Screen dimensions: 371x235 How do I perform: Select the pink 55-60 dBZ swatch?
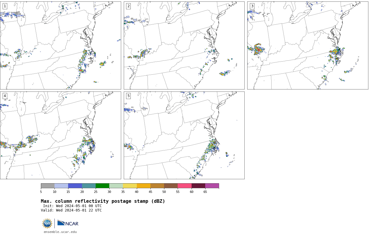coord(185,186)
